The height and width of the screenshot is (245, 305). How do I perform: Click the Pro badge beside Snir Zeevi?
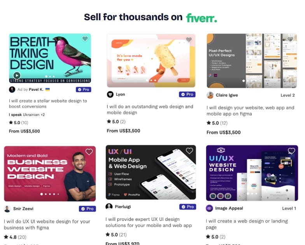coord(87,208)
